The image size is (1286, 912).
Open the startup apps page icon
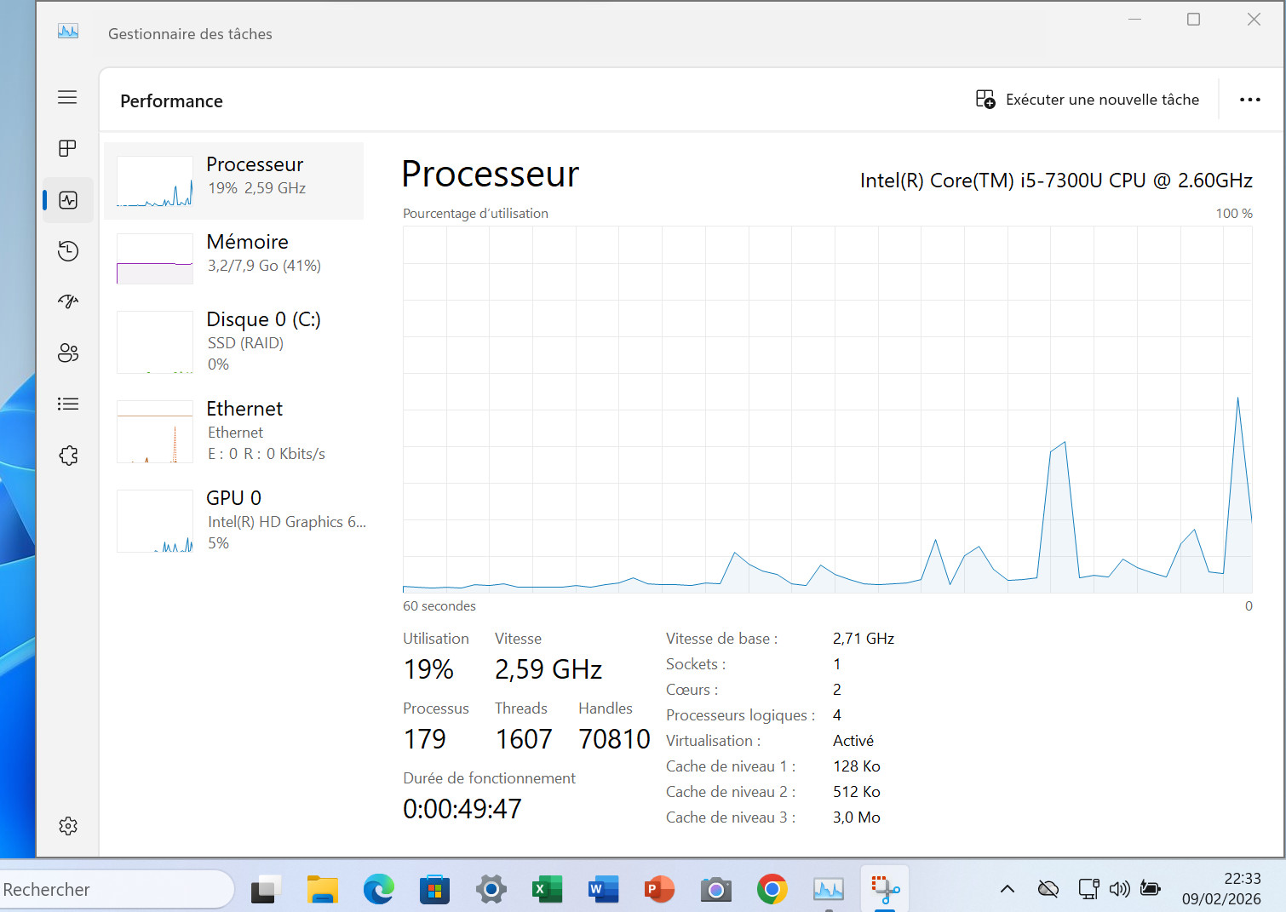click(68, 301)
